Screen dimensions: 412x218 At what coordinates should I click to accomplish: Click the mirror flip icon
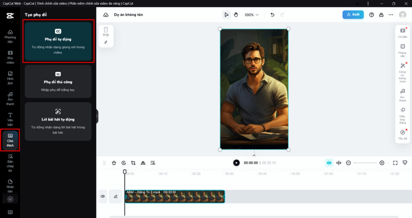click(143, 163)
